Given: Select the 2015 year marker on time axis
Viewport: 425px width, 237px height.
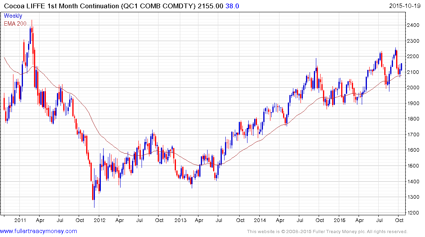Looking at the screenshot, I should [340, 220].
